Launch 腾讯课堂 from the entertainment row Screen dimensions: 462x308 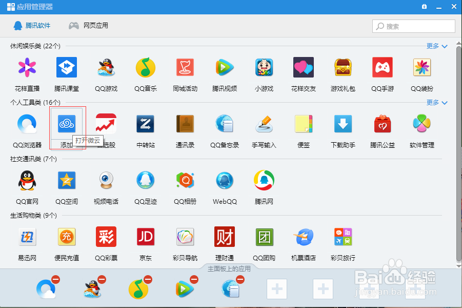pyautogui.click(x=67, y=68)
